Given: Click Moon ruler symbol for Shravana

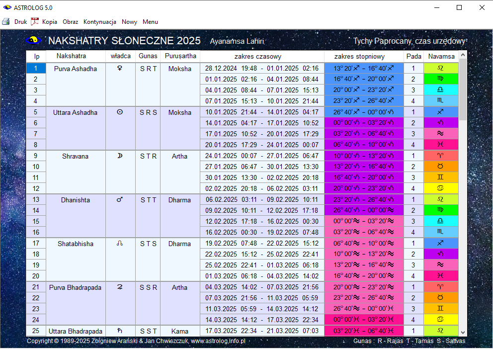Looking at the screenshot, I should click(x=120, y=156).
